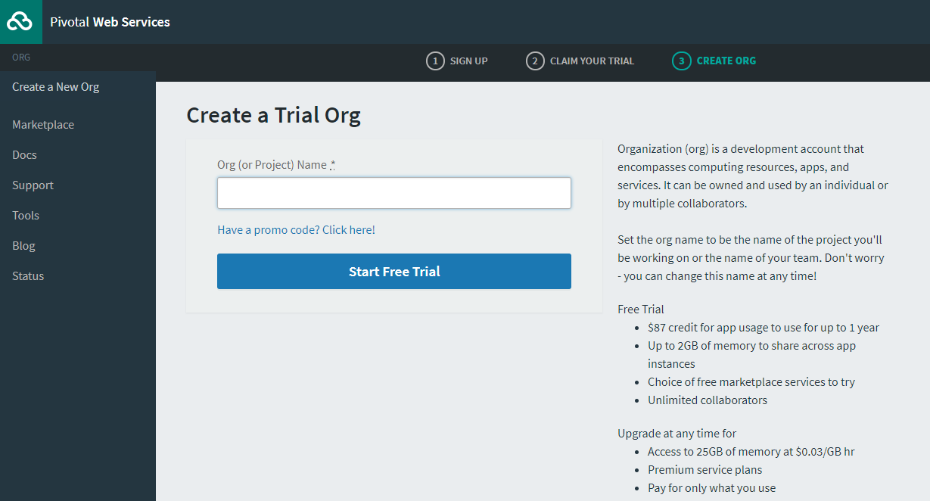Screen dimensions: 930x501
Task: Click the ORG section header in sidebar
Action: tap(21, 58)
